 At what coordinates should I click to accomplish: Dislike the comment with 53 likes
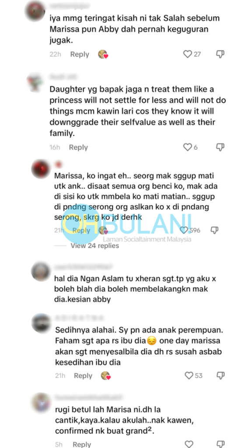pos(220,375)
